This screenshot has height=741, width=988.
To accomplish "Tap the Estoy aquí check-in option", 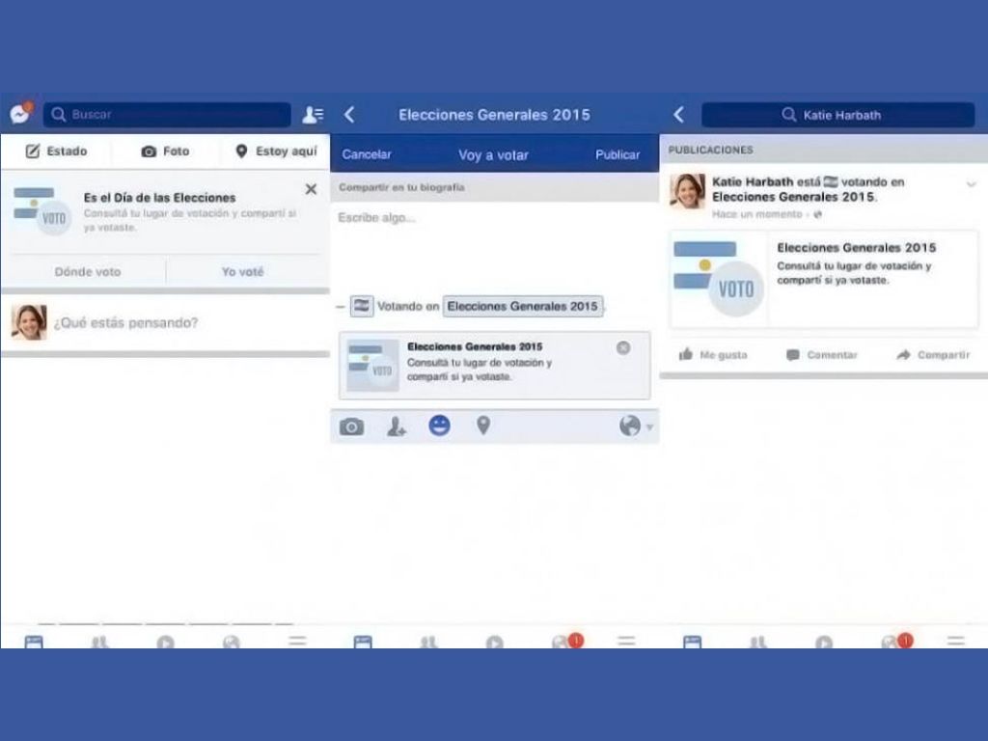I will (276, 151).
